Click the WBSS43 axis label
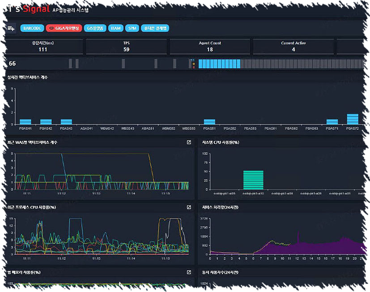The height and width of the screenshot is (292, 370). [x=128, y=129]
